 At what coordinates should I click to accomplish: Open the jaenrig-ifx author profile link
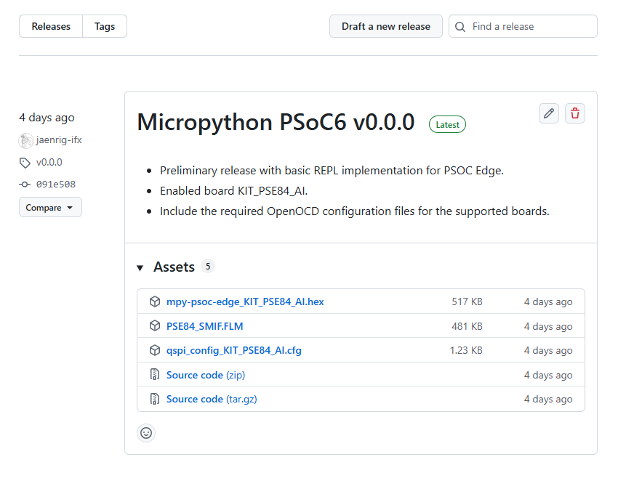[59, 140]
